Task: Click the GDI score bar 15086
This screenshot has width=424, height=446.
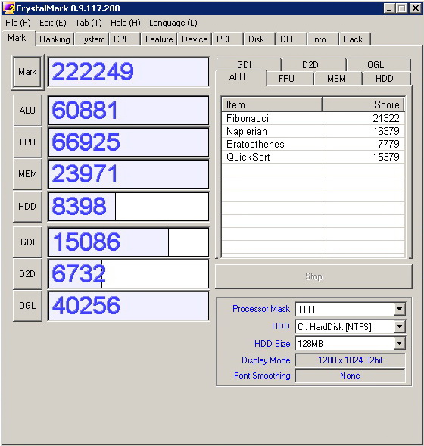Action: [129, 242]
